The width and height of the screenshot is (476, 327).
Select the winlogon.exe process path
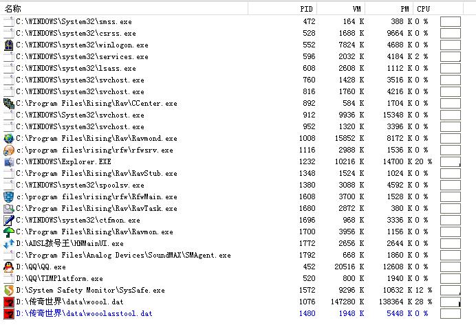(82, 45)
